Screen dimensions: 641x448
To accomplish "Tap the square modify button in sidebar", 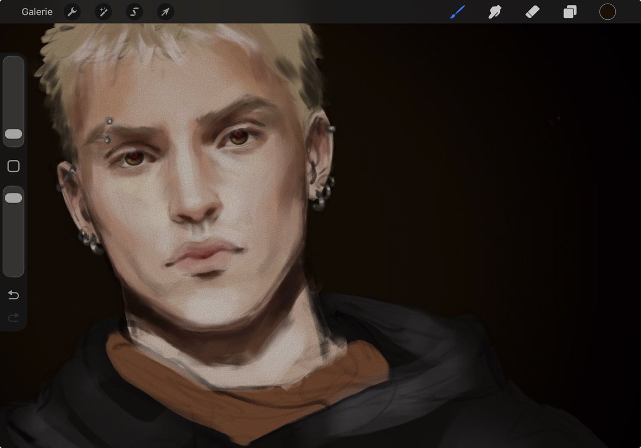I will [13, 166].
